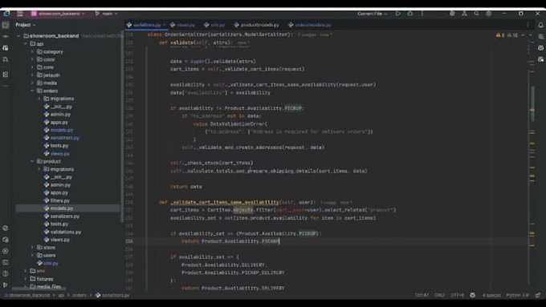Viewport: 546px width, 307px height.
Task: Open showroom_backend project switcher dropdown
Action: (58, 14)
